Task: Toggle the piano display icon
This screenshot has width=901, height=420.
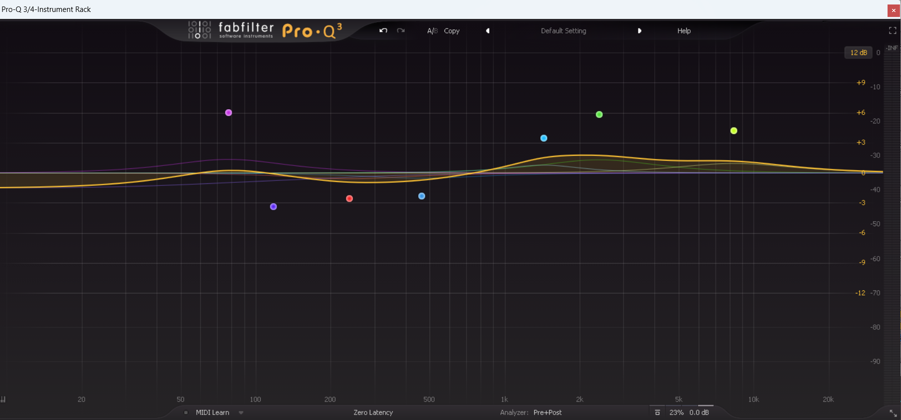Action: [3, 399]
